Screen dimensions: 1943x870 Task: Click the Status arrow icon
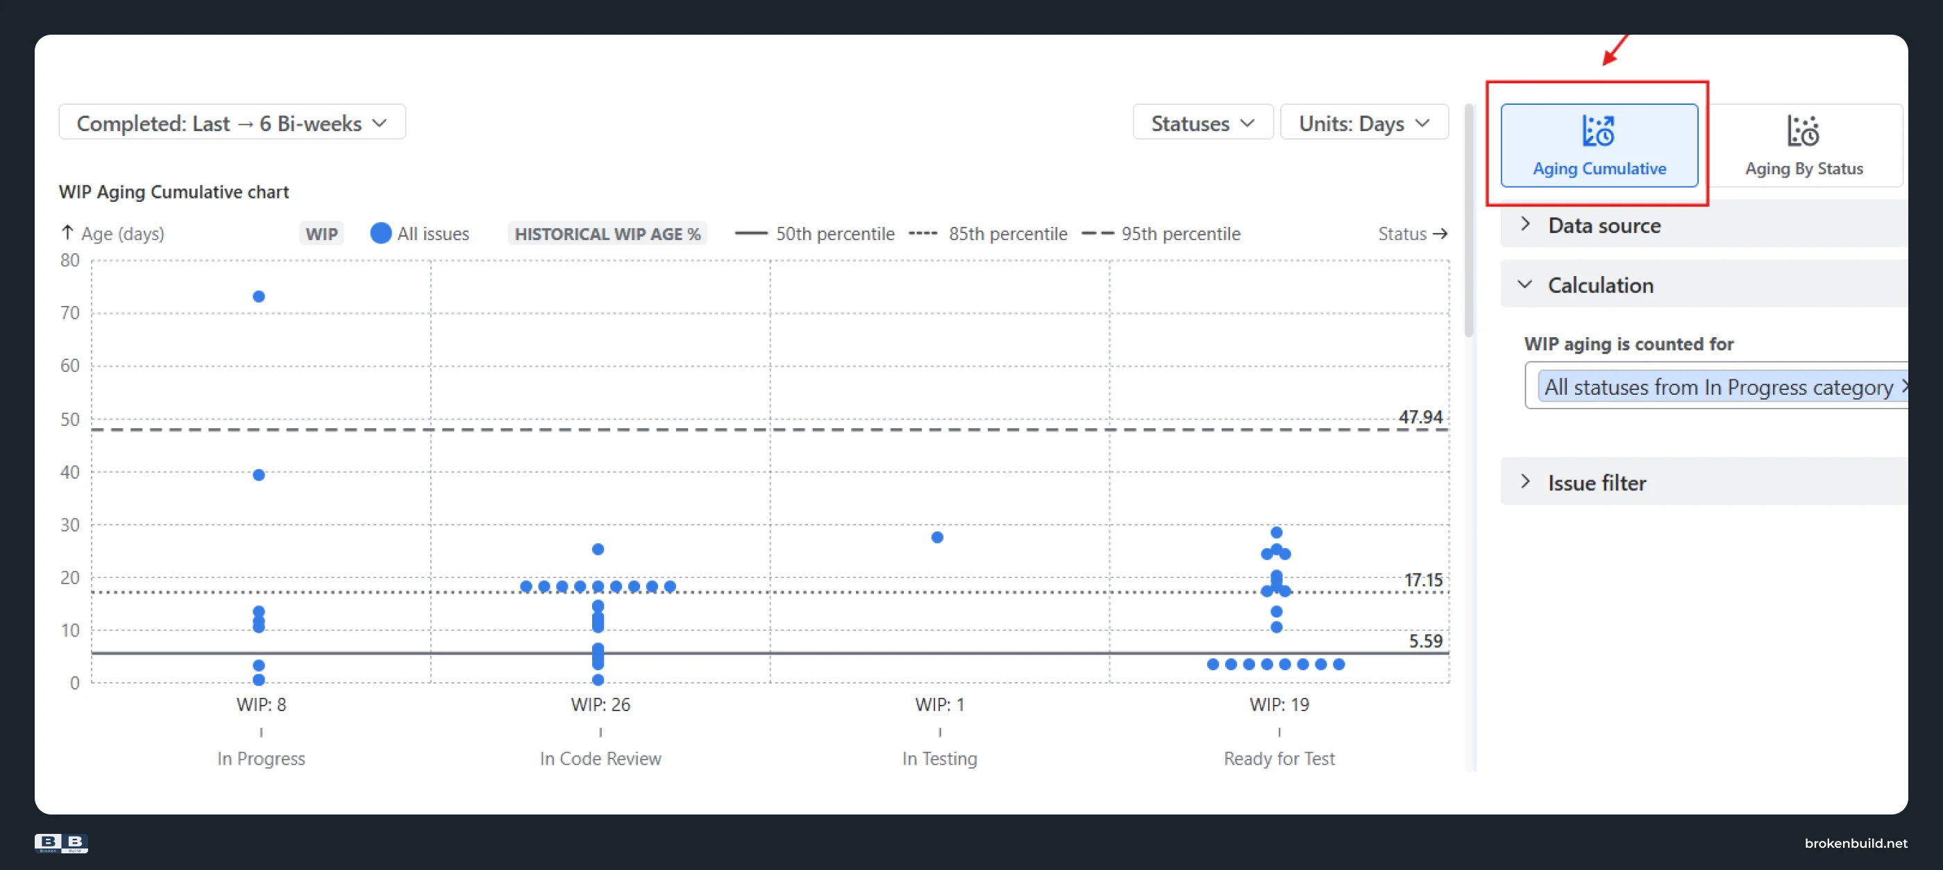pos(1440,234)
